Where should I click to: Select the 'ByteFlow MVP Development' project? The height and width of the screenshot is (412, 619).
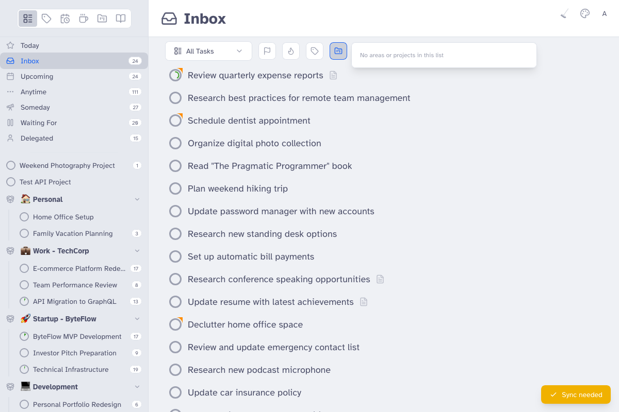77,336
